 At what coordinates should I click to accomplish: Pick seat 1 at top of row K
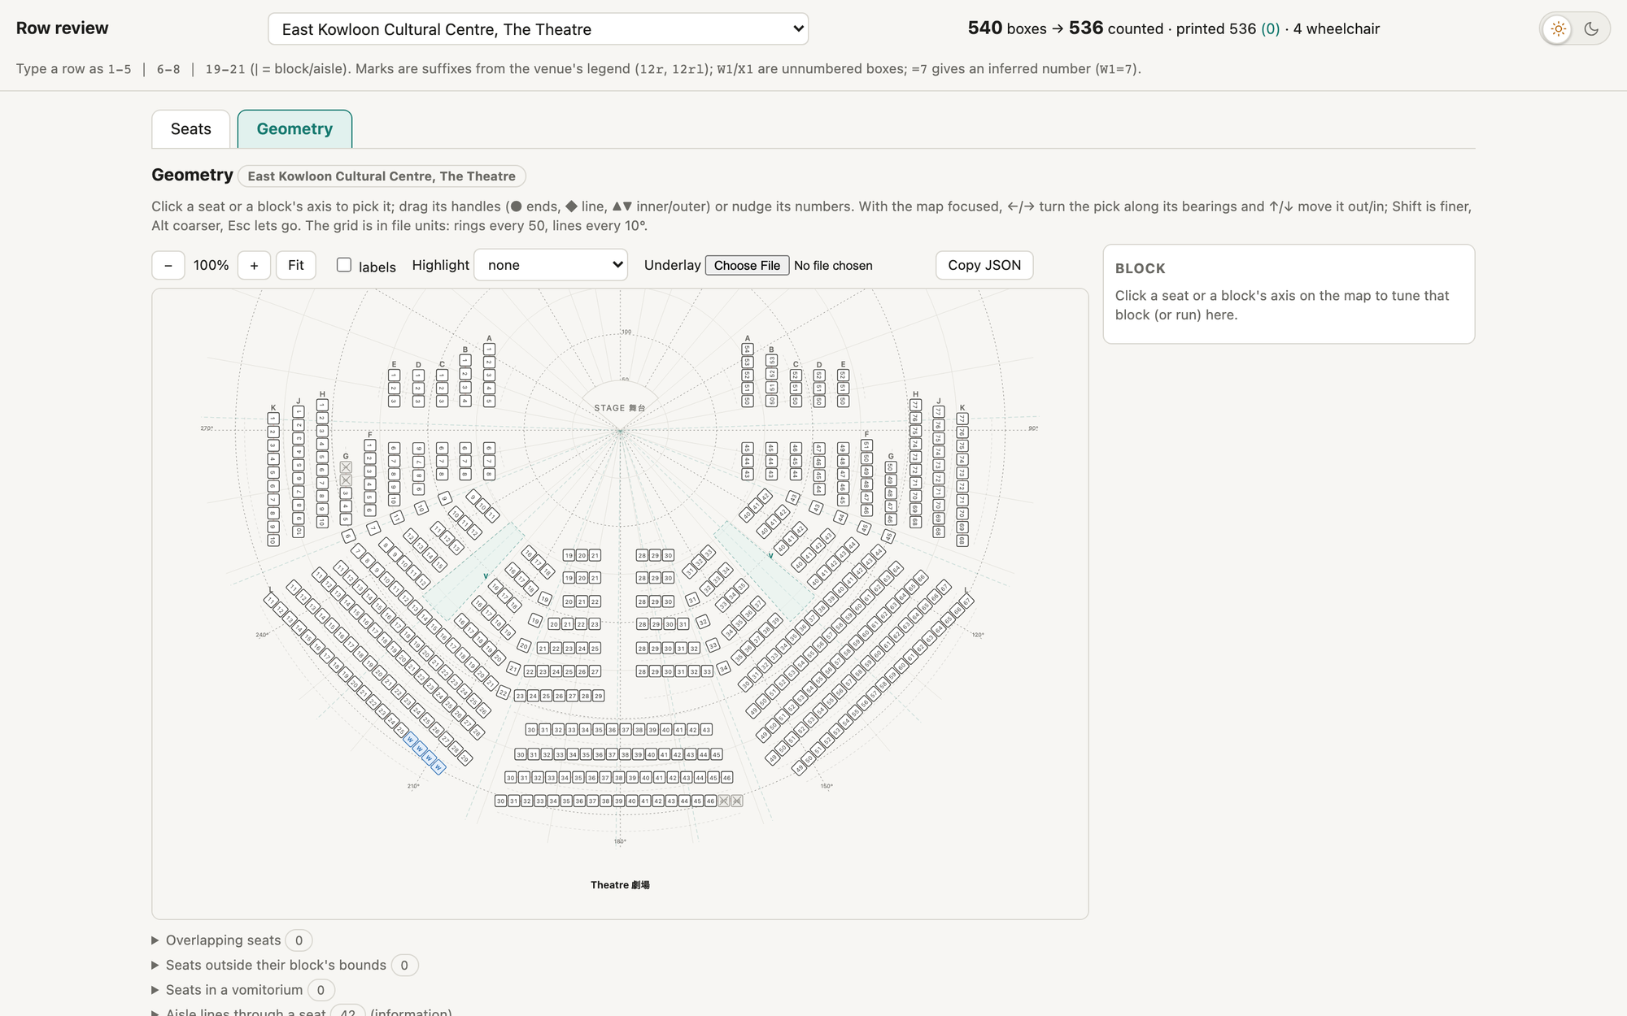[x=273, y=419]
